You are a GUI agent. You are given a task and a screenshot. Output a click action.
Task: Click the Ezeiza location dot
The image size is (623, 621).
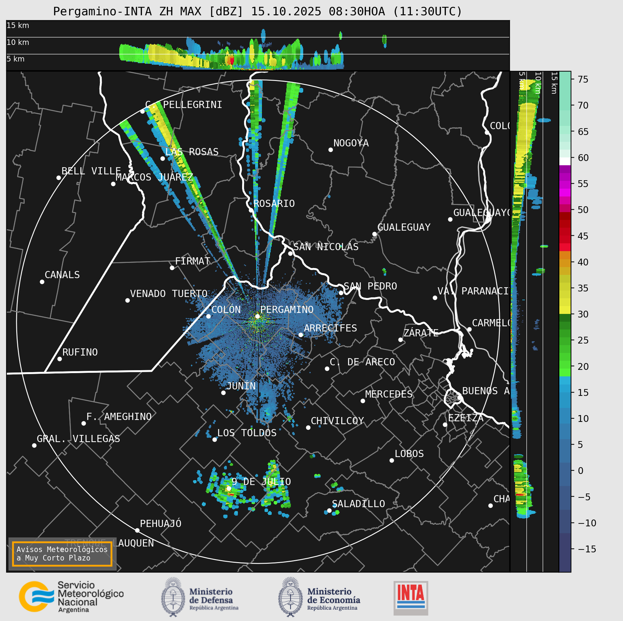click(x=445, y=425)
